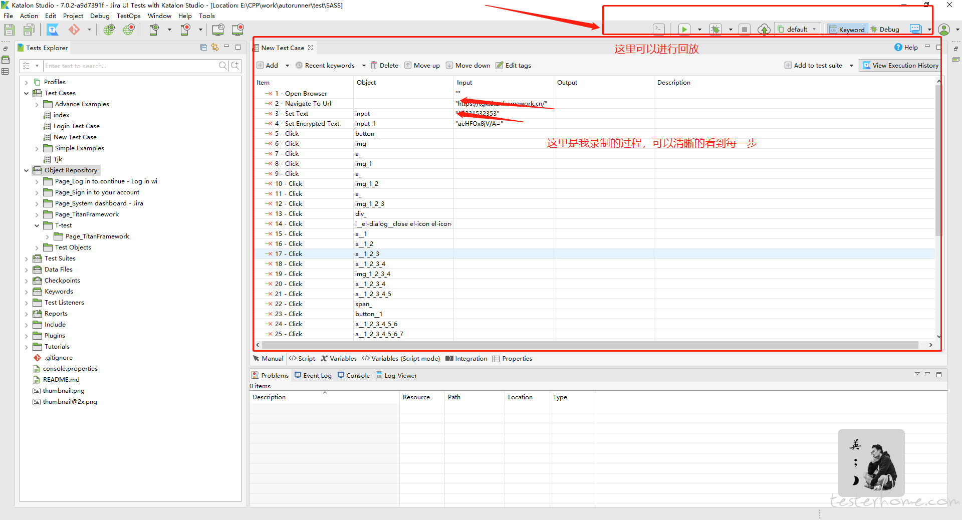Open the command builder terminal icon
Screen dimensions: 962x520
tap(659, 29)
